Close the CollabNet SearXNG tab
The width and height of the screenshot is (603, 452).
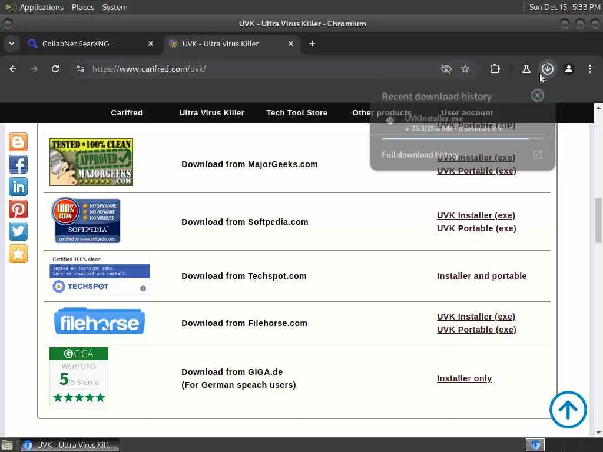tap(151, 44)
